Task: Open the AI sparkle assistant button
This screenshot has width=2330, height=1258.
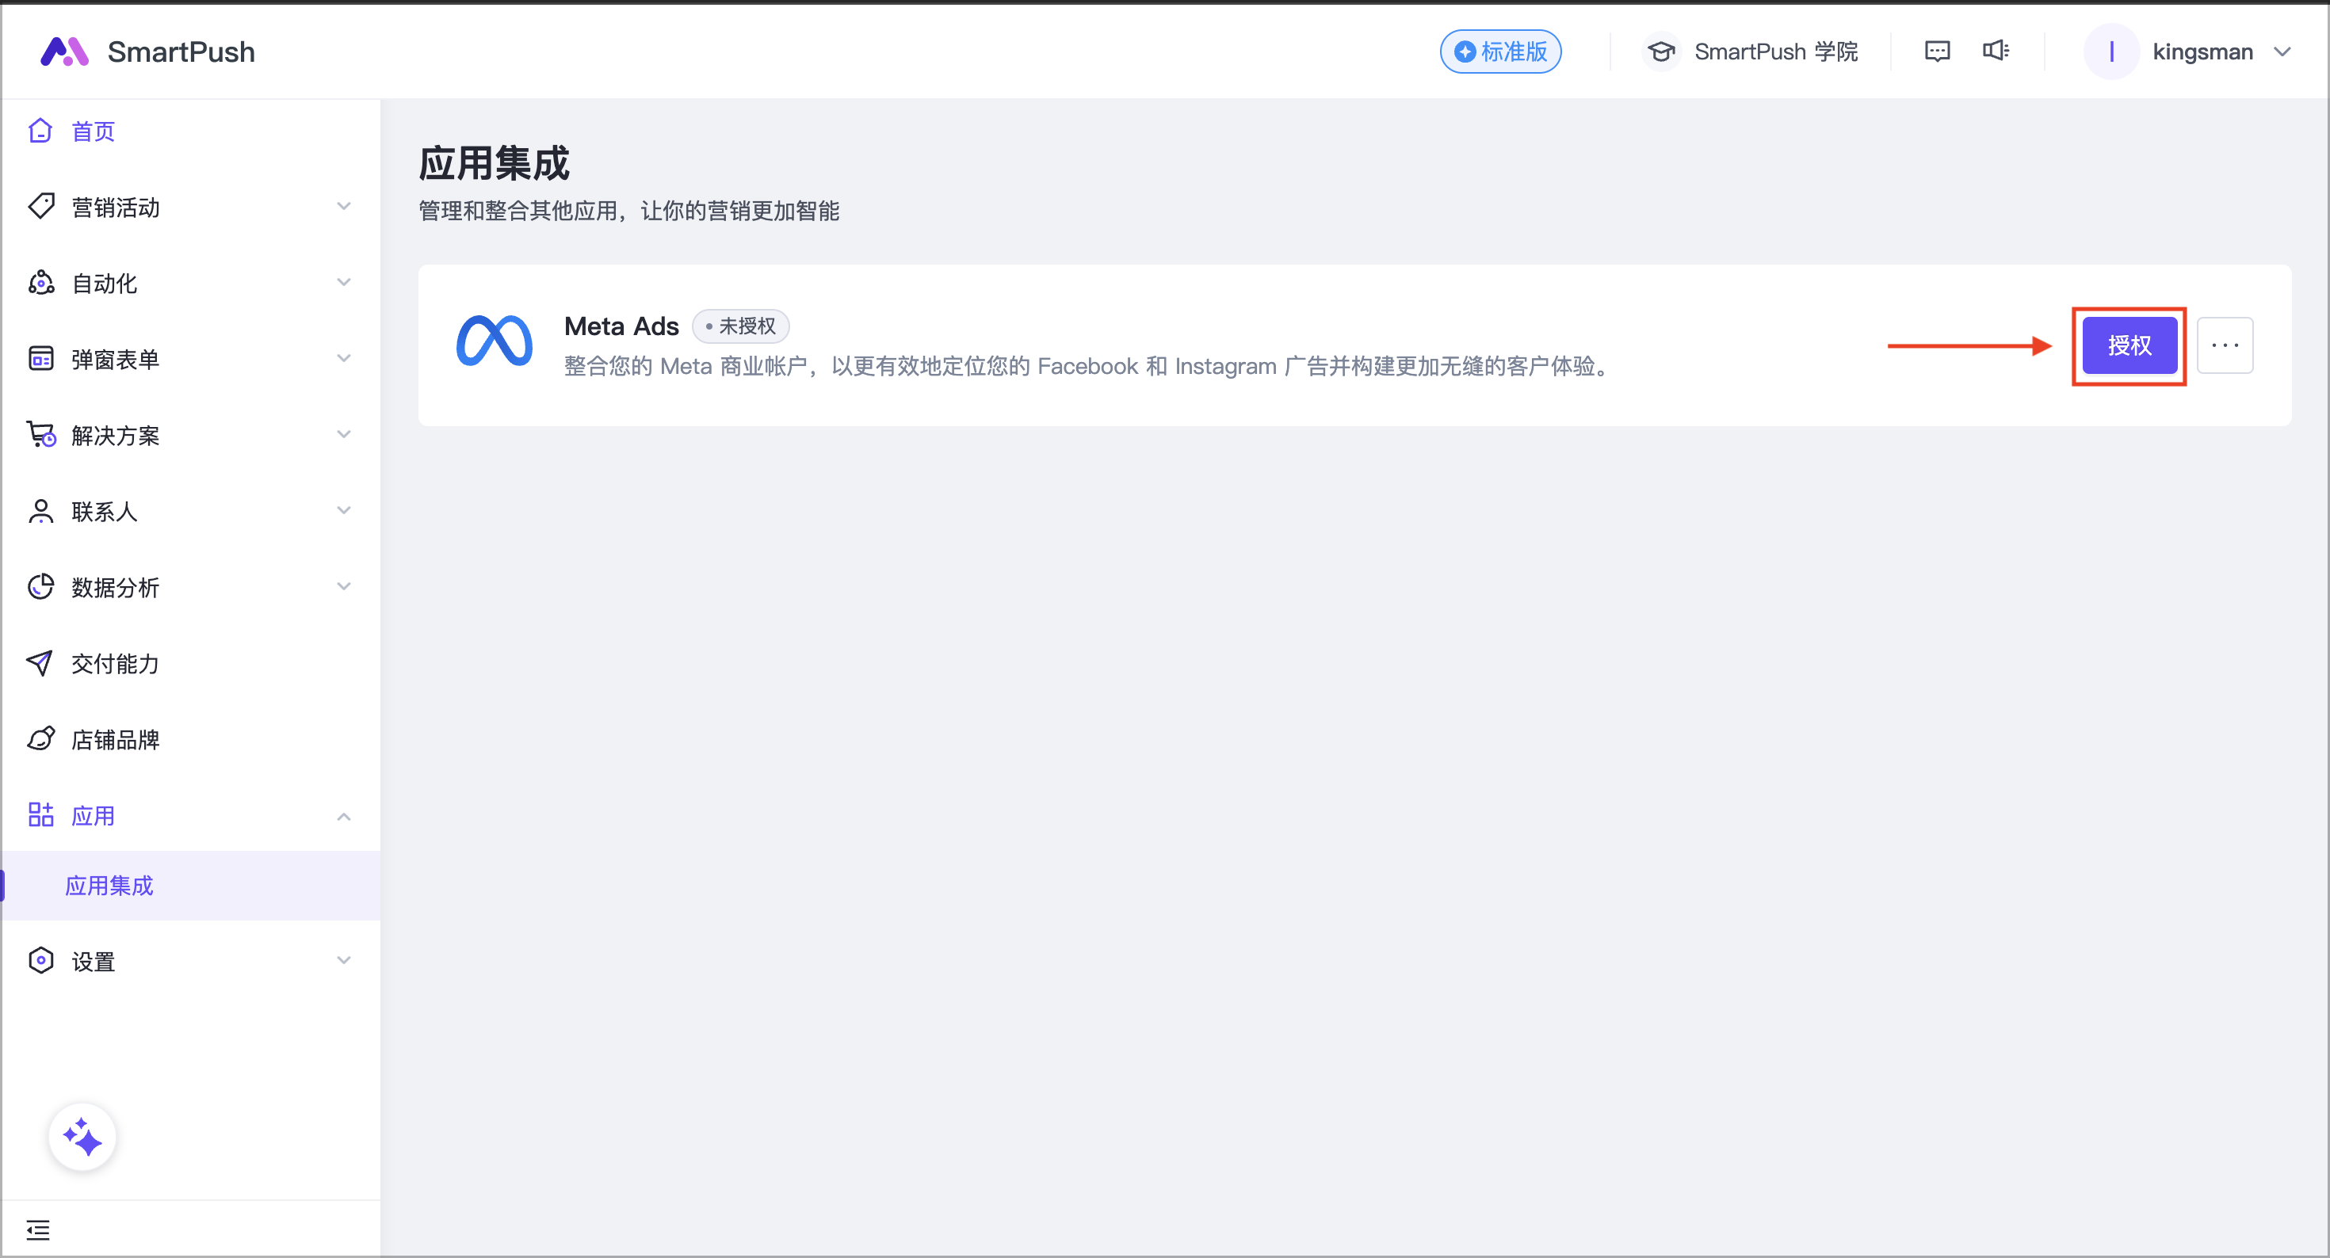Action: [82, 1137]
